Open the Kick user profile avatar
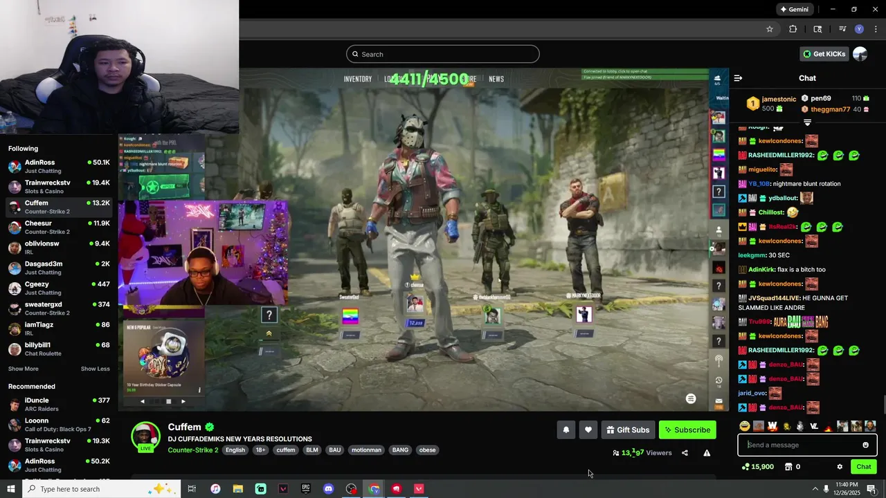This screenshot has width=886, height=498. coord(860,54)
